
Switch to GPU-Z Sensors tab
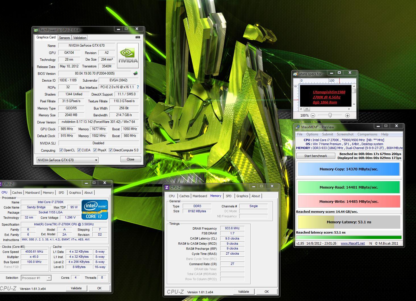(64, 38)
